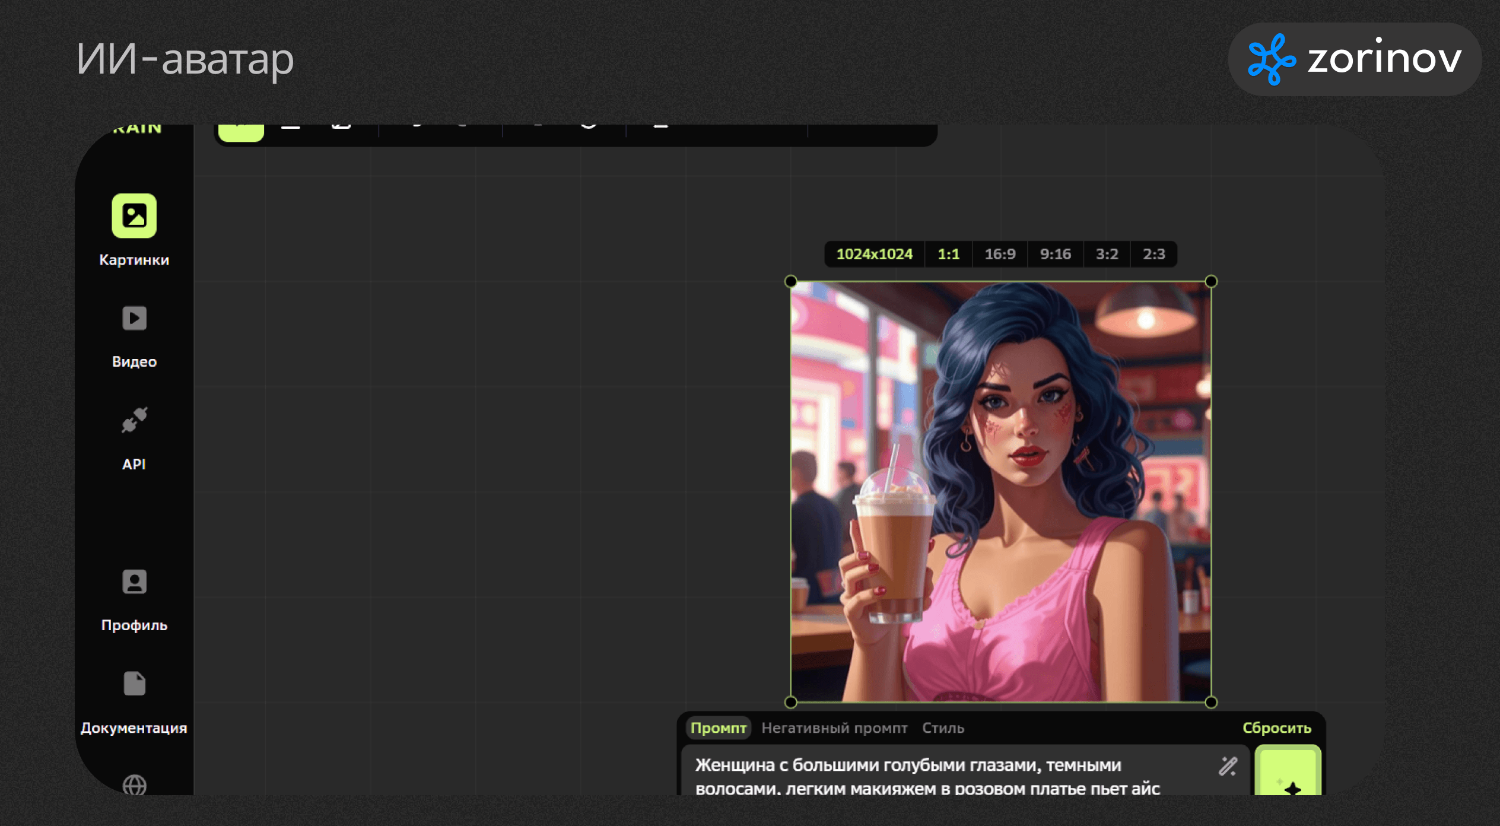
Task: Click the globe language icon
Action: pos(134,784)
